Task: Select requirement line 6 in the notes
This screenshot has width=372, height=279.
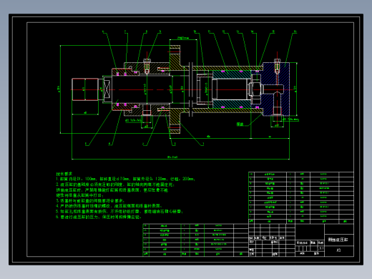Action: click(99, 217)
